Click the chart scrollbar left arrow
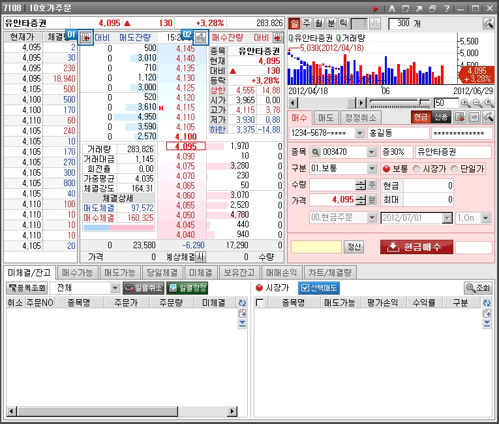Screen dimensions: 499x424 pyautogui.click(x=293, y=103)
